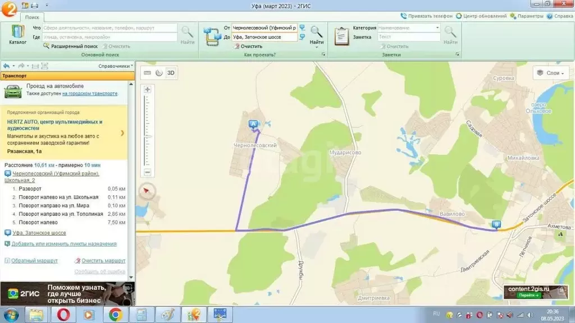Open Google Chrome from the taskbar
575x323 pixels.
coord(116,315)
